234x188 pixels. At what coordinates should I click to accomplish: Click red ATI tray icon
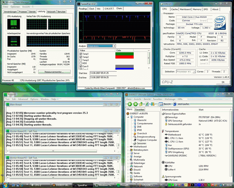click(x=212, y=185)
